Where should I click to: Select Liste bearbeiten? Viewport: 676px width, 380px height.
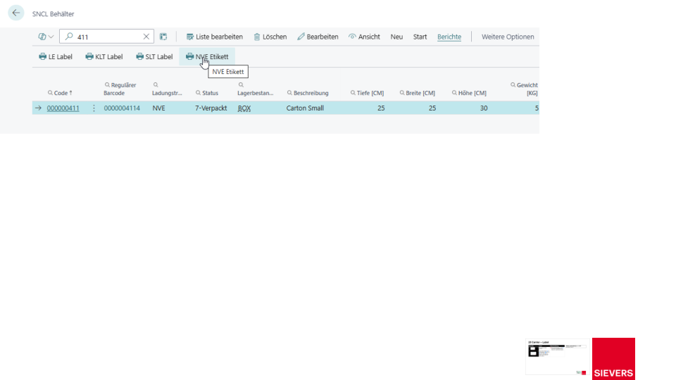point(214,37)
